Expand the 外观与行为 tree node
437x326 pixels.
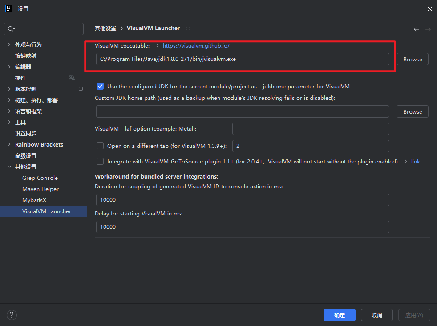[x=9, y=44]
